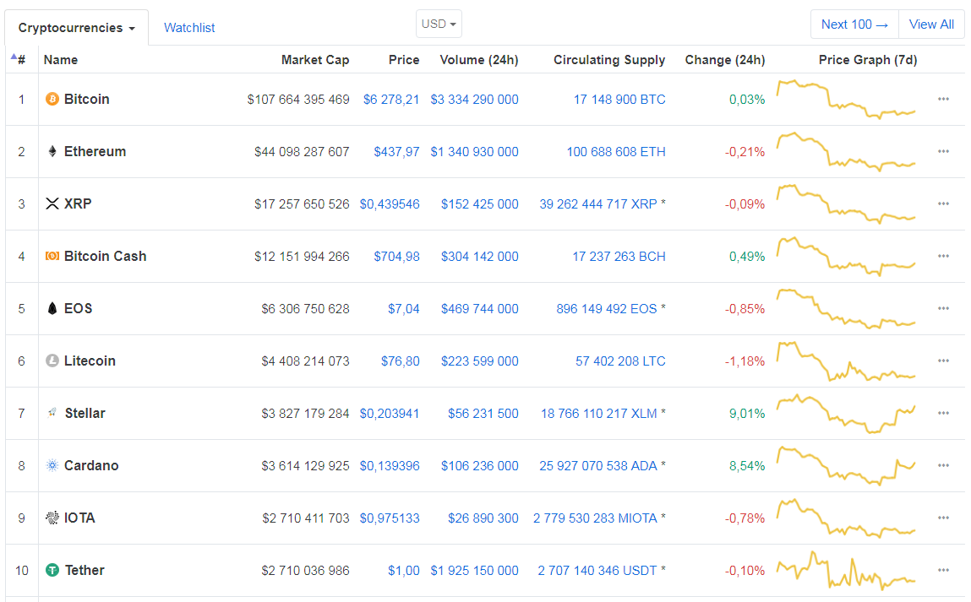Open the Stellar name link
The height and width of the screenshot is (602, 971).
[x=85, y=413]
